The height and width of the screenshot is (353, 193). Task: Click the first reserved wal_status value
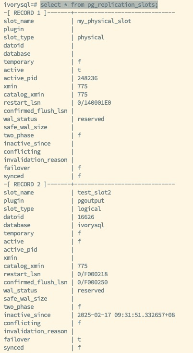point(91,119)
